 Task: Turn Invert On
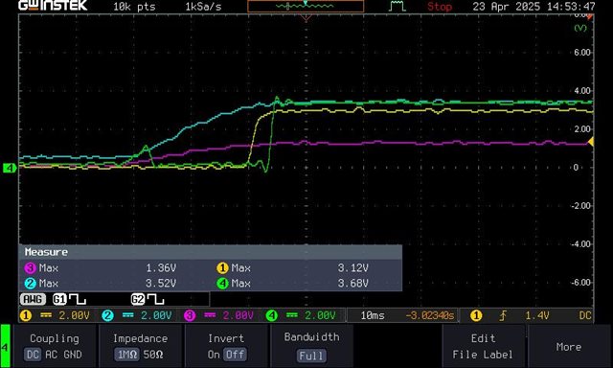tap(214, 355)
